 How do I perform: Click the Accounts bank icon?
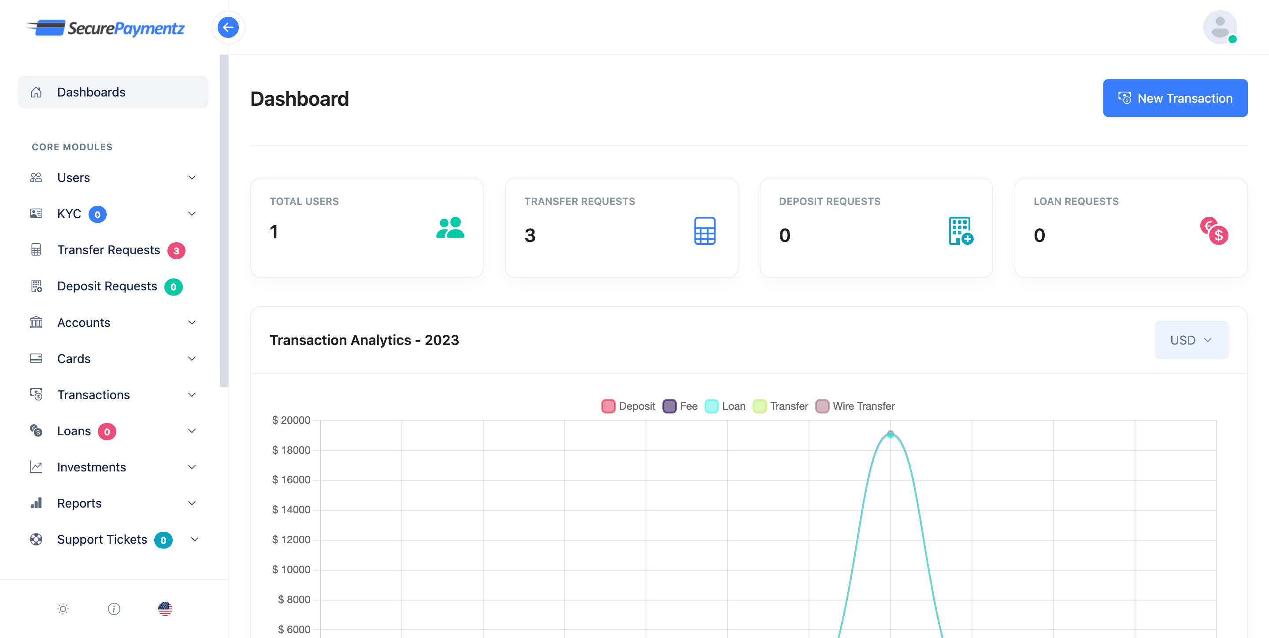[x=36, y=322]
